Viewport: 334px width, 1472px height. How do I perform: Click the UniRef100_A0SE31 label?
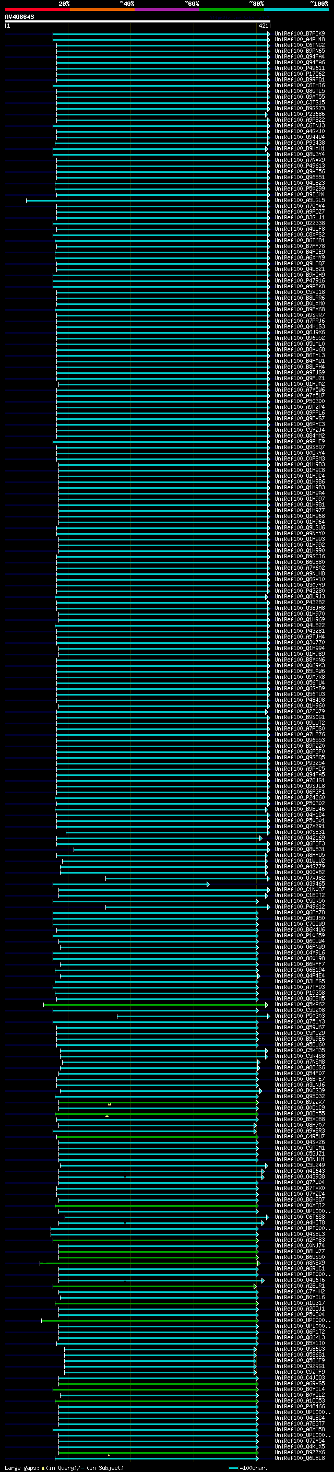300,832
